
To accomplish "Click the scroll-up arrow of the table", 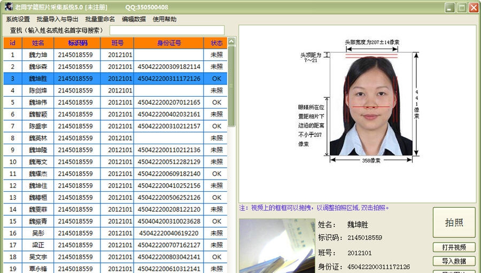I will 231,41.
